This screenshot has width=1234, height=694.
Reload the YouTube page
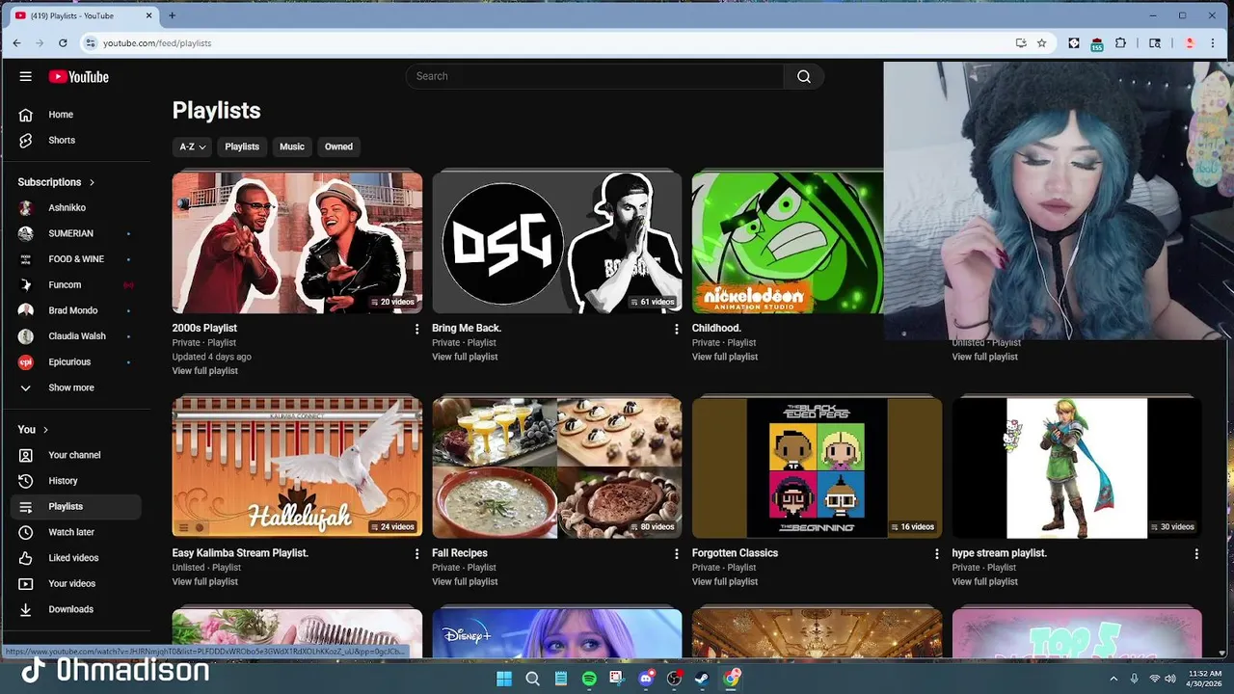[63, 43]
